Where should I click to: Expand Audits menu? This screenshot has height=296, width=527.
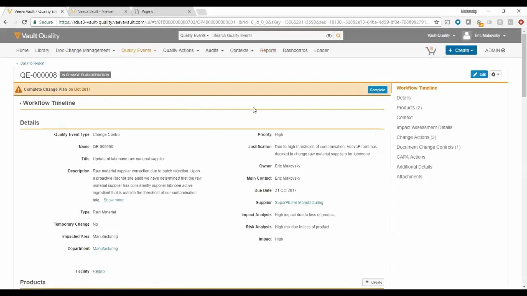pyautogui.click(x=214, y=51)
